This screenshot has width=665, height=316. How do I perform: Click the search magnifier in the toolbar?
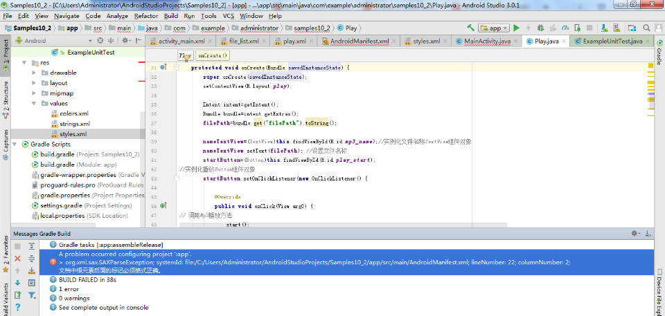pyautogui.click(x=647, y=28)
